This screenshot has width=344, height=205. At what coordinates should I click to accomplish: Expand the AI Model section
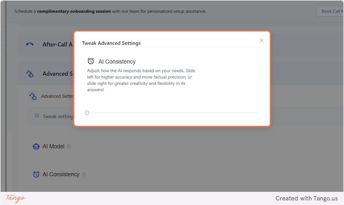click(53, 146)
